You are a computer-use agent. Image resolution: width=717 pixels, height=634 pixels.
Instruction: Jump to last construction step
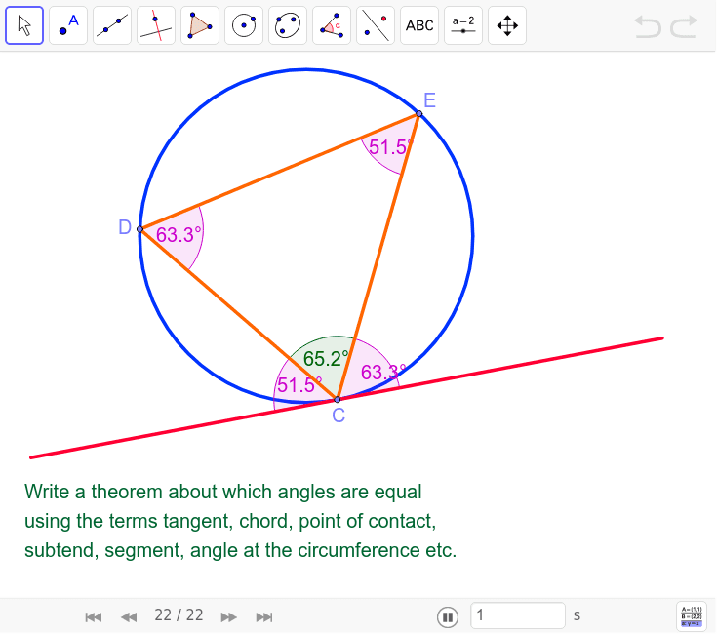click(263, 616)
